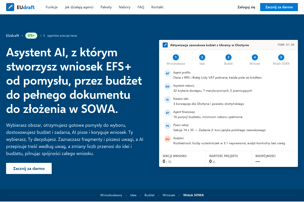Click the Wnioskodawca label under step 1
The height and width of the screenshot is (202, 304).
pyautogui.click(x=176, y=64)
